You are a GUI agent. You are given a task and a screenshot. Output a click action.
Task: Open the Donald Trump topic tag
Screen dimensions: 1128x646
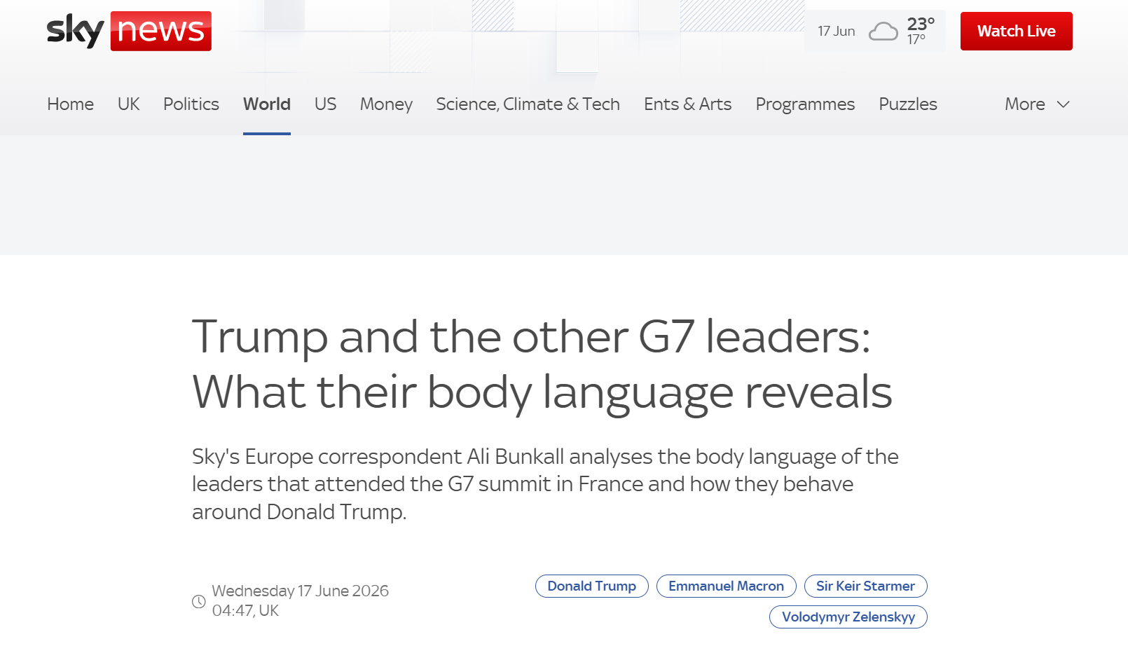(x=592, y=586)
